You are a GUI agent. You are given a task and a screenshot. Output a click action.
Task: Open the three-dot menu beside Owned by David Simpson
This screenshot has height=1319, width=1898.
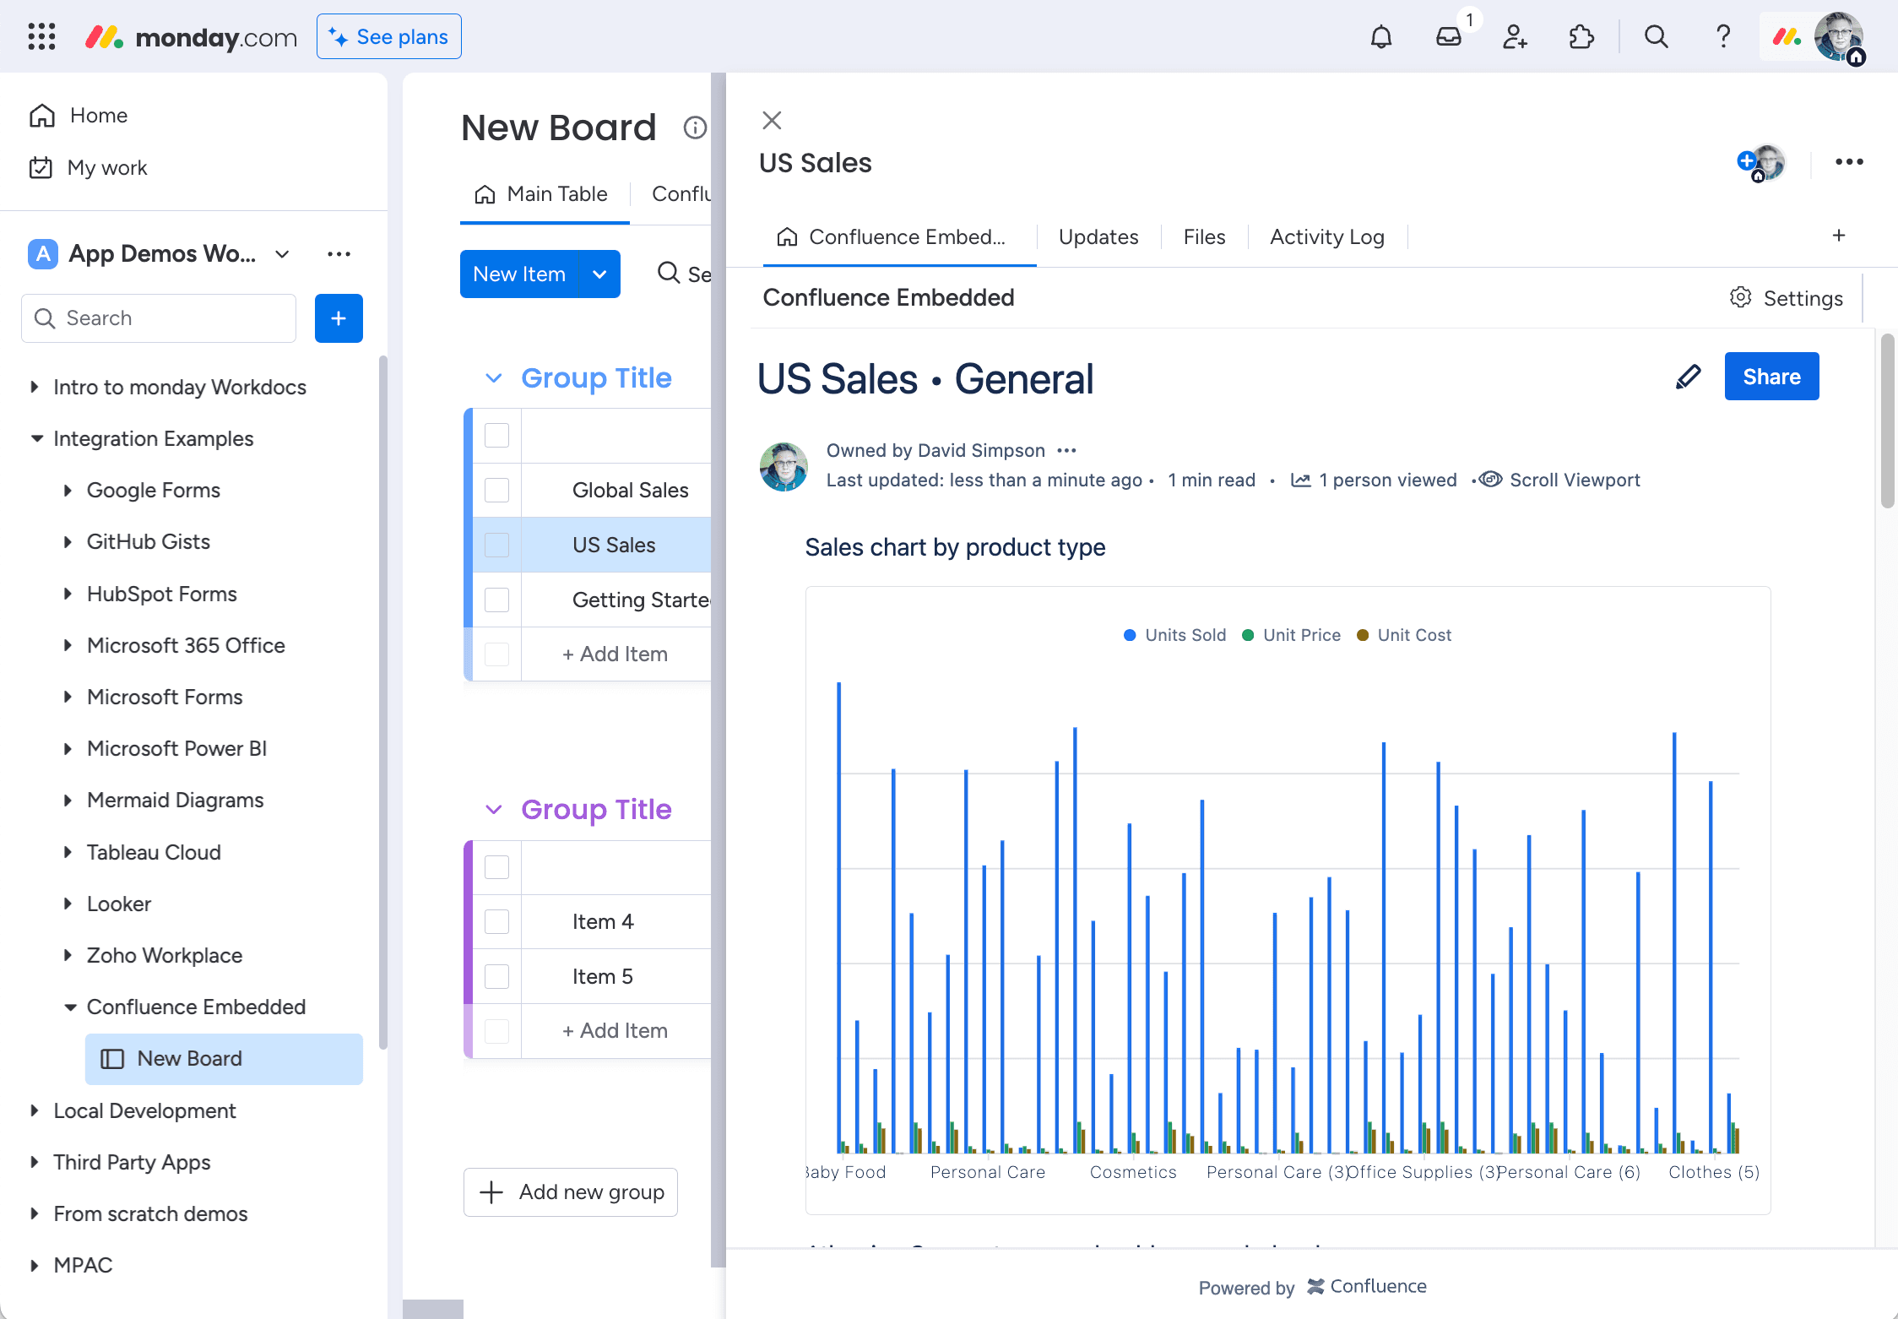point(1066,450)
